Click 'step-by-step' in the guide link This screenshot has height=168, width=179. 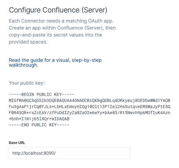point(87,60)
